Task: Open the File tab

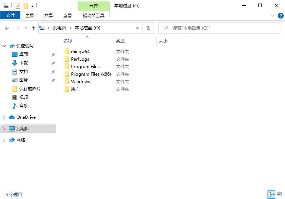Action: 10,15
